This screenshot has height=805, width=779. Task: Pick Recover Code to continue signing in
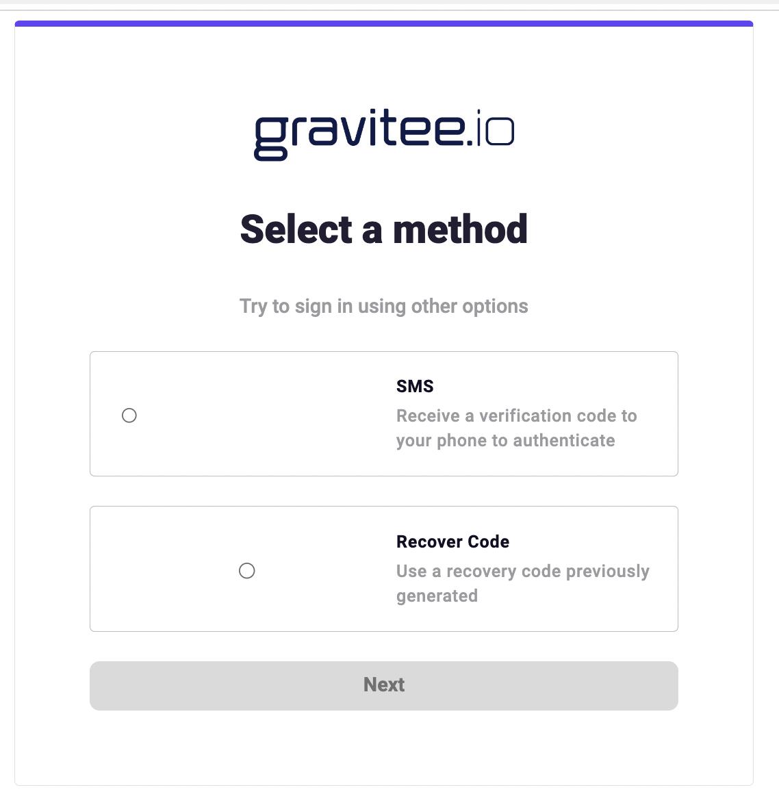click(x=247, y=570)
